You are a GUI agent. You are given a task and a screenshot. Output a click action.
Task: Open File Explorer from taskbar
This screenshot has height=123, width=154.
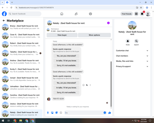tap(21, 121)
